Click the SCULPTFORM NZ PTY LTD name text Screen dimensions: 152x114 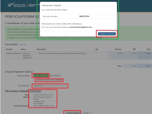pyautogui.click(x=43, y=95)
